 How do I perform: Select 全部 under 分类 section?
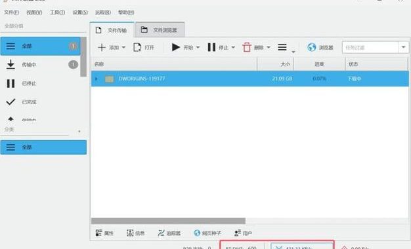pos(43,147)
